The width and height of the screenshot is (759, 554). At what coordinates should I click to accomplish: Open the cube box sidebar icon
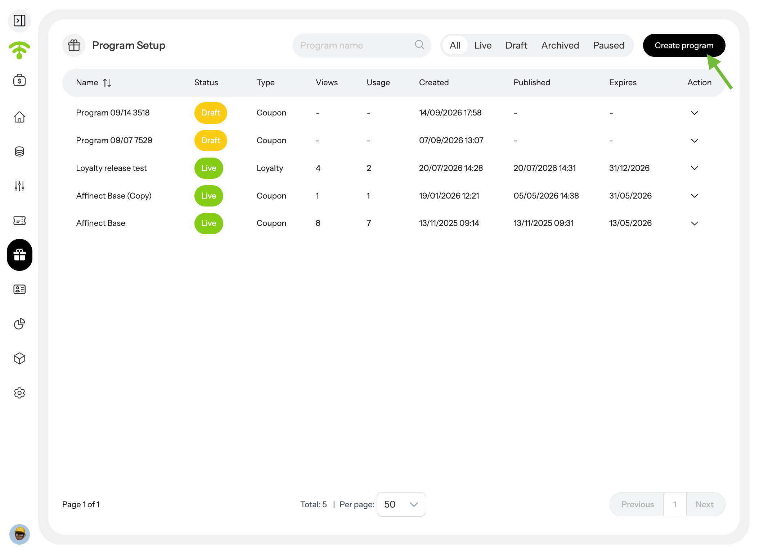point(19,358)
